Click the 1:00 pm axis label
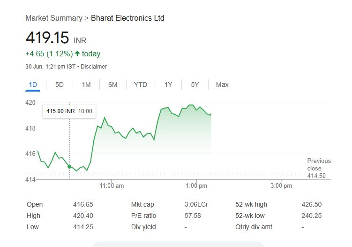 [196, 186]
